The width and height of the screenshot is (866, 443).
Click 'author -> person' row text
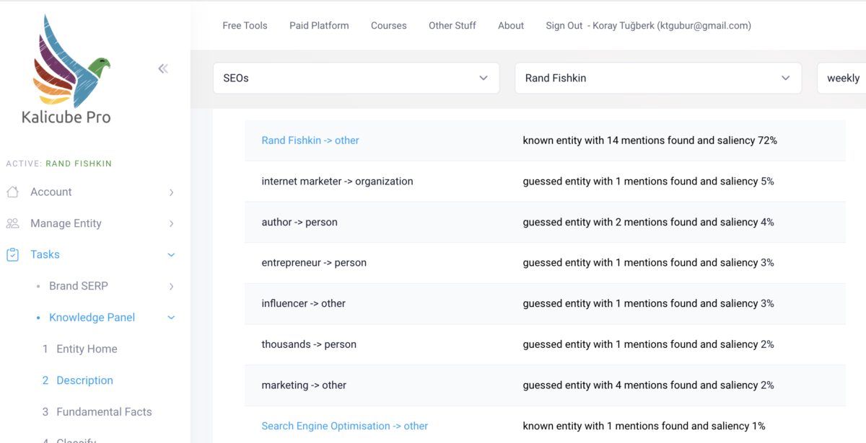tap(299, 222)
